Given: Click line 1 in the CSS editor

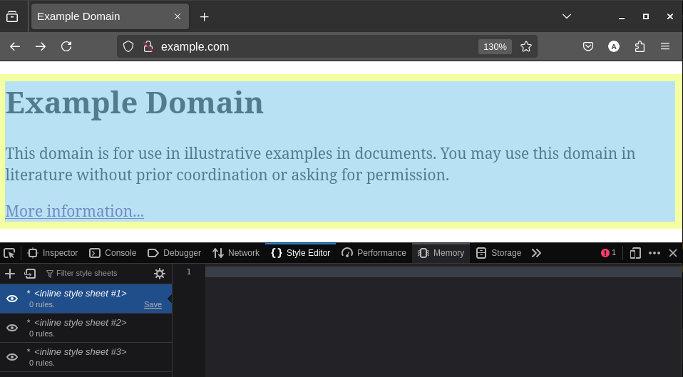Looking at the screenshot, I should pos(443,272).
